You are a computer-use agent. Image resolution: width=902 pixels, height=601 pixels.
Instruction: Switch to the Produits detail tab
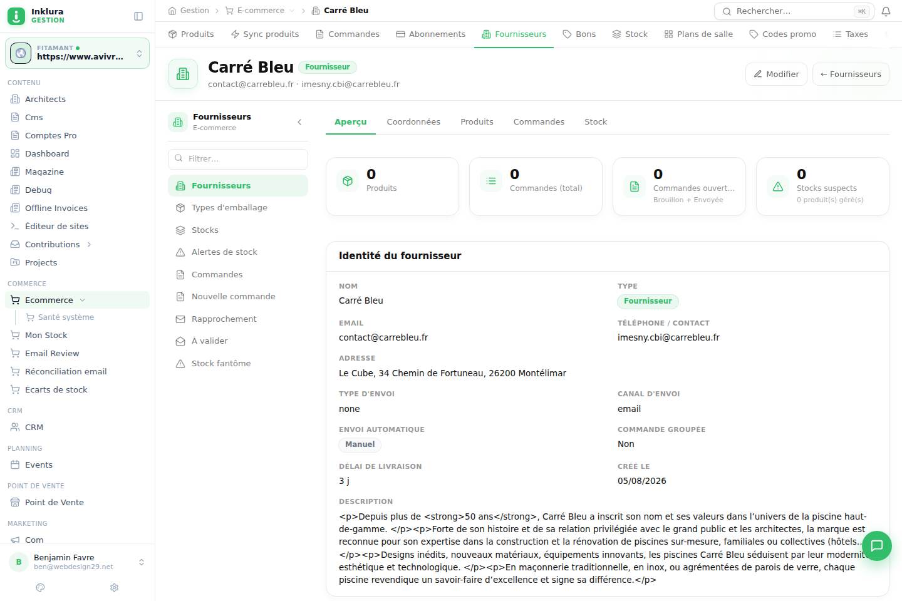477,121
